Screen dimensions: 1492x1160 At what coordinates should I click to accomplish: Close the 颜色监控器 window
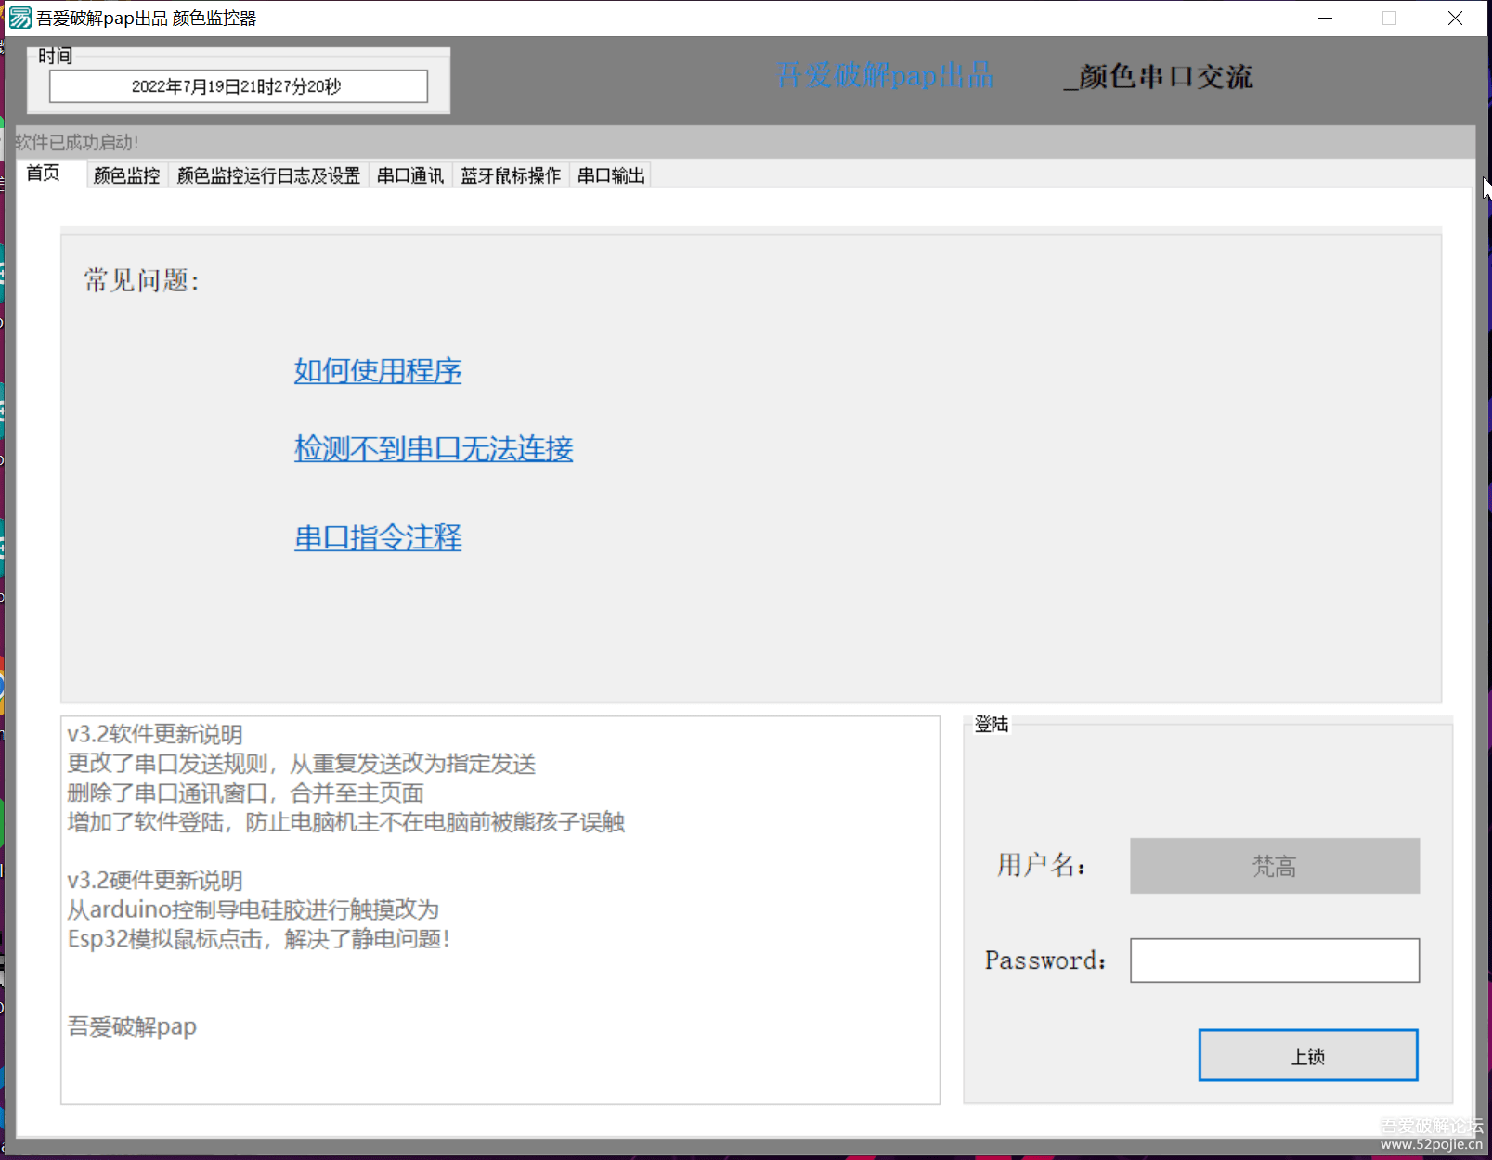click(x=1455, y=19)
